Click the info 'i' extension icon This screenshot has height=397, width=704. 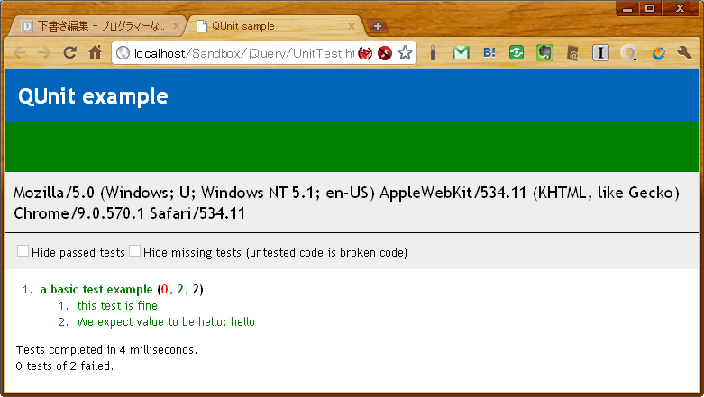point(433,53)
